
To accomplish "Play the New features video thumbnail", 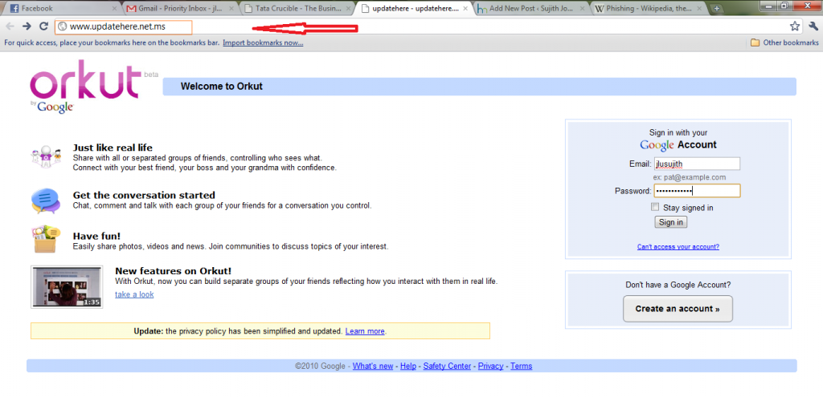I will (x=67, y=286).
